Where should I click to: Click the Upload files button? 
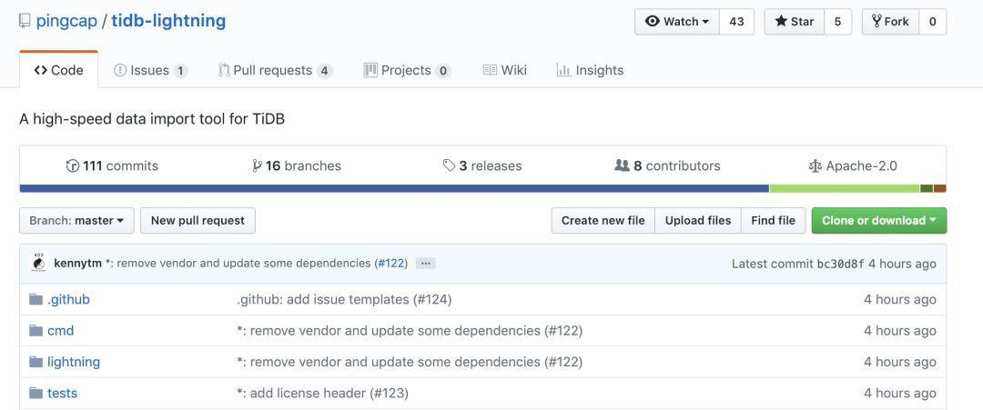[698, 220]
